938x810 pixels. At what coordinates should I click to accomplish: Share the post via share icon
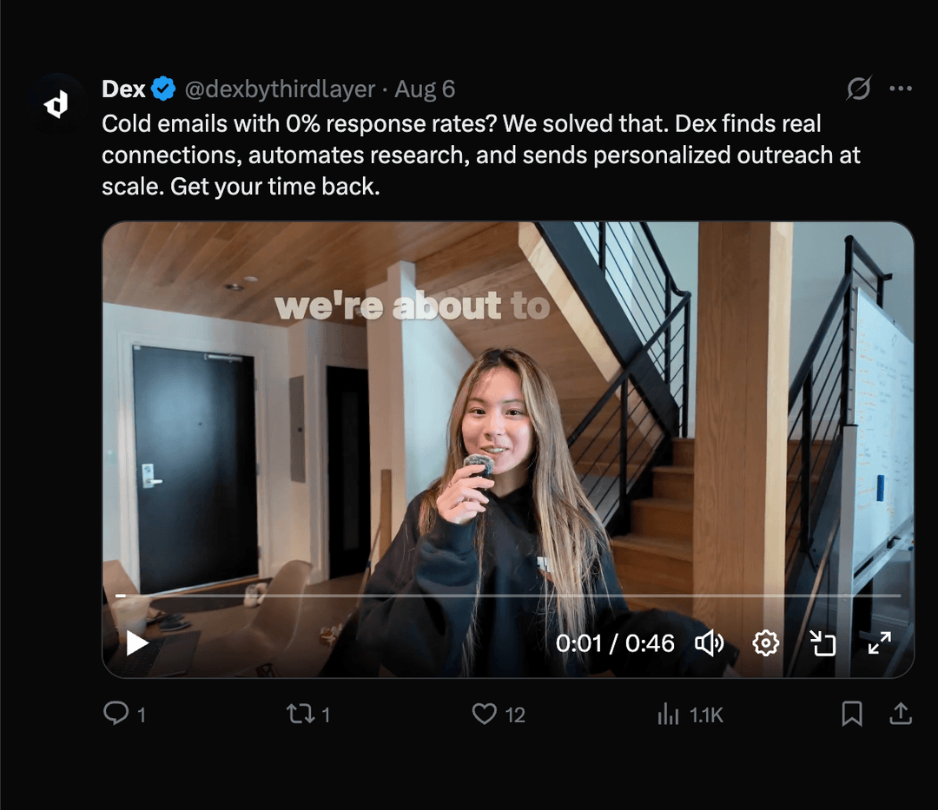point(901,714)
